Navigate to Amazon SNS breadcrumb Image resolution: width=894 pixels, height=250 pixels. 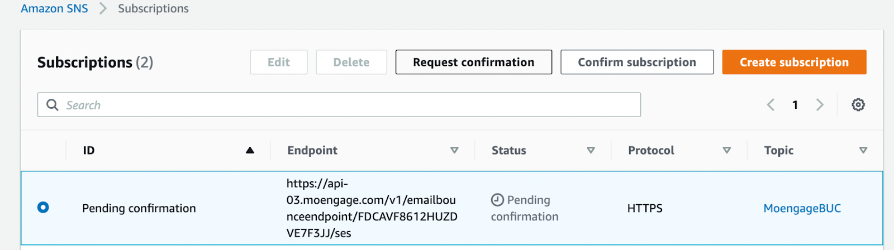[54, 9]
